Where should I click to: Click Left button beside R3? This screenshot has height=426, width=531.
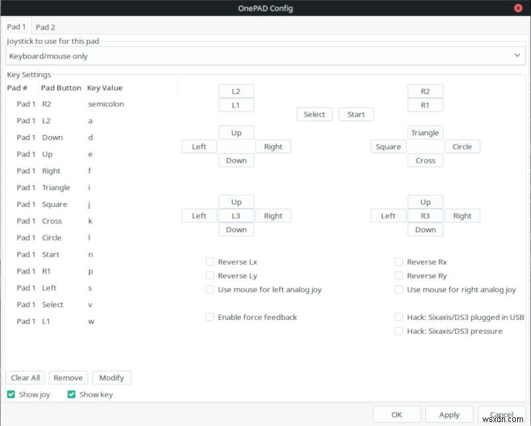(x=388, y=216)
